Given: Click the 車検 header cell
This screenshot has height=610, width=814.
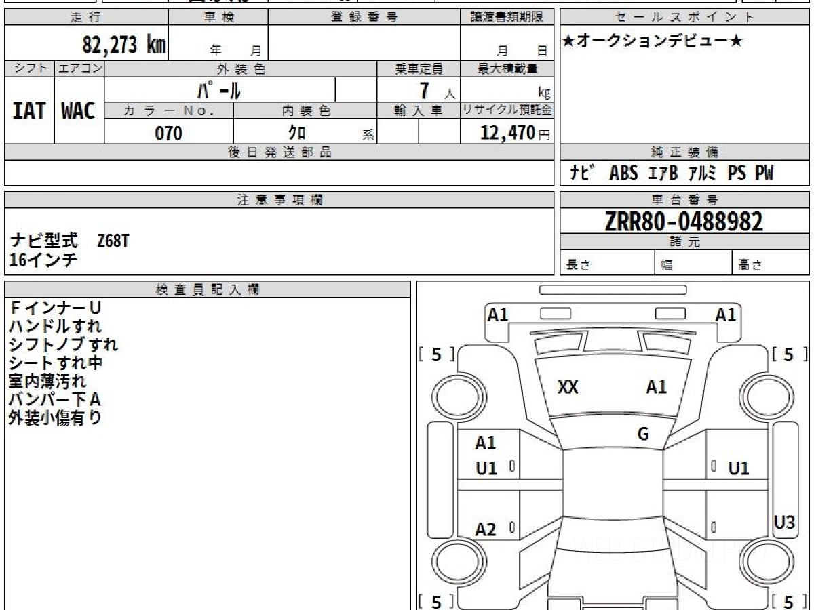Looking at the screenshot, I should point(218,18).
